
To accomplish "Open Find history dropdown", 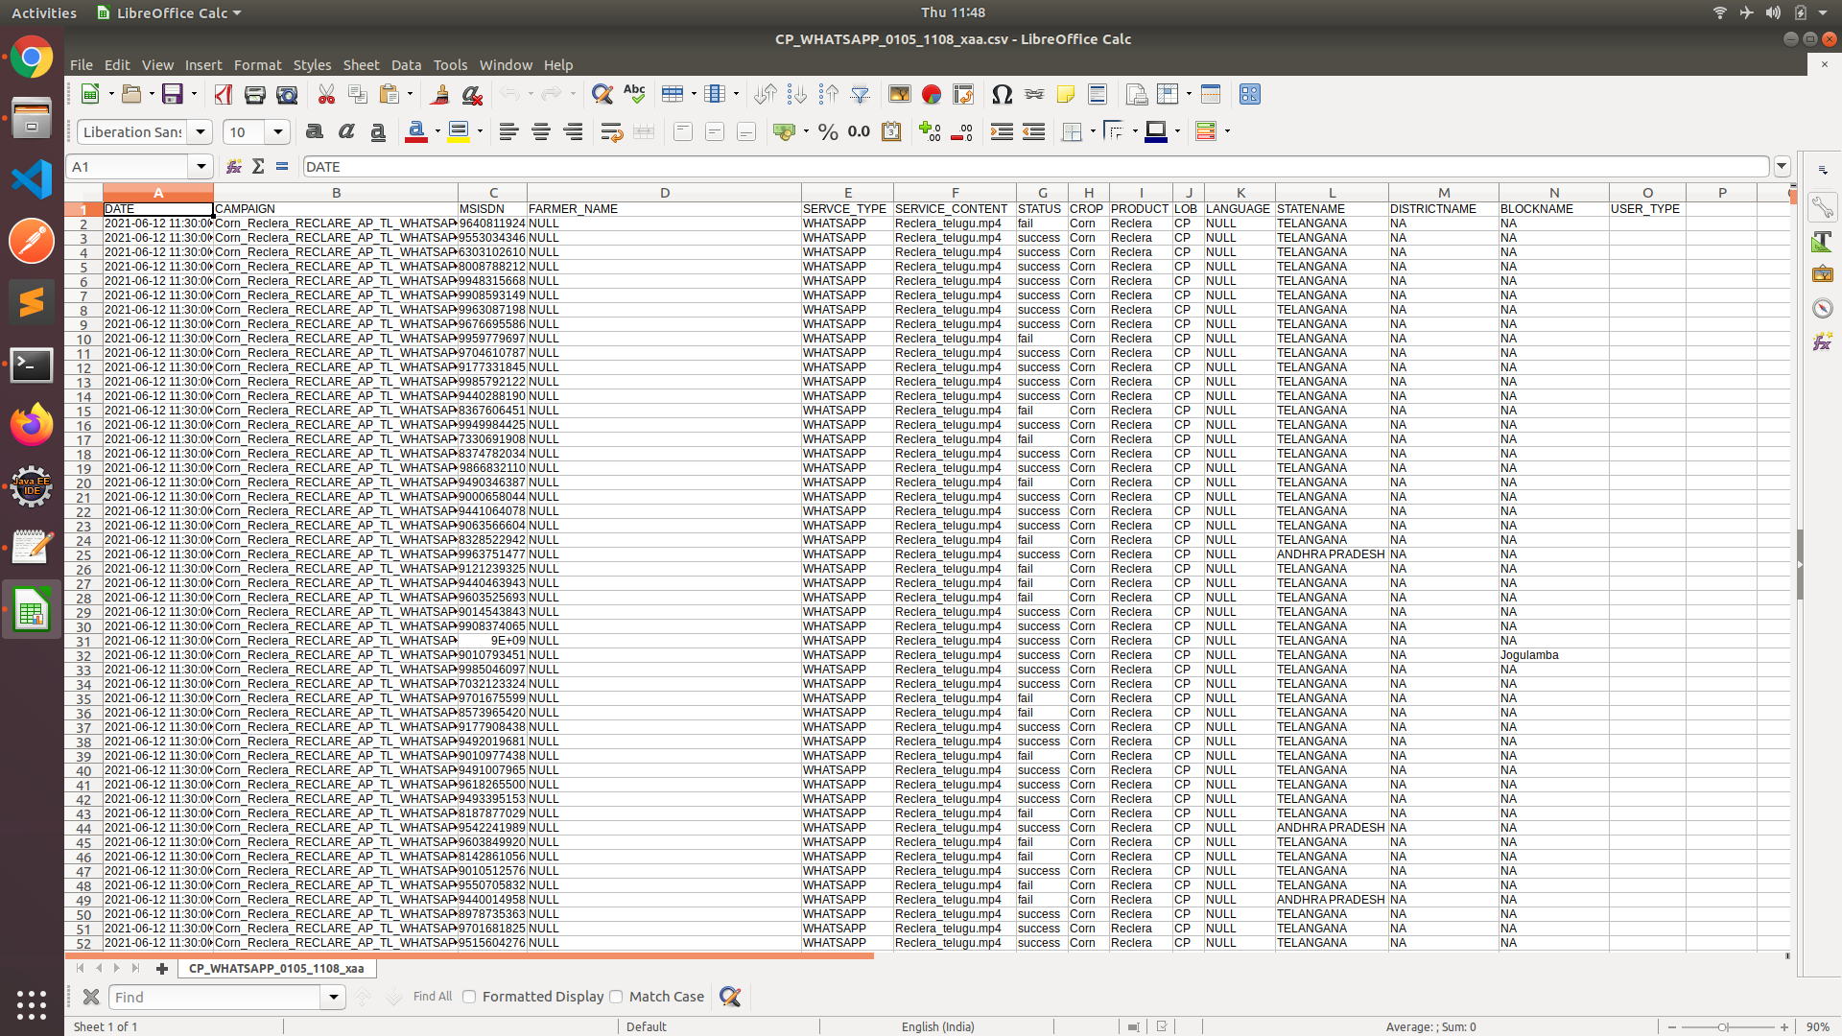I will 333,997.
